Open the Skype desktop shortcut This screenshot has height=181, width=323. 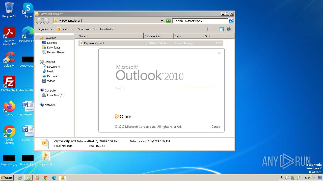pos(28,10)
